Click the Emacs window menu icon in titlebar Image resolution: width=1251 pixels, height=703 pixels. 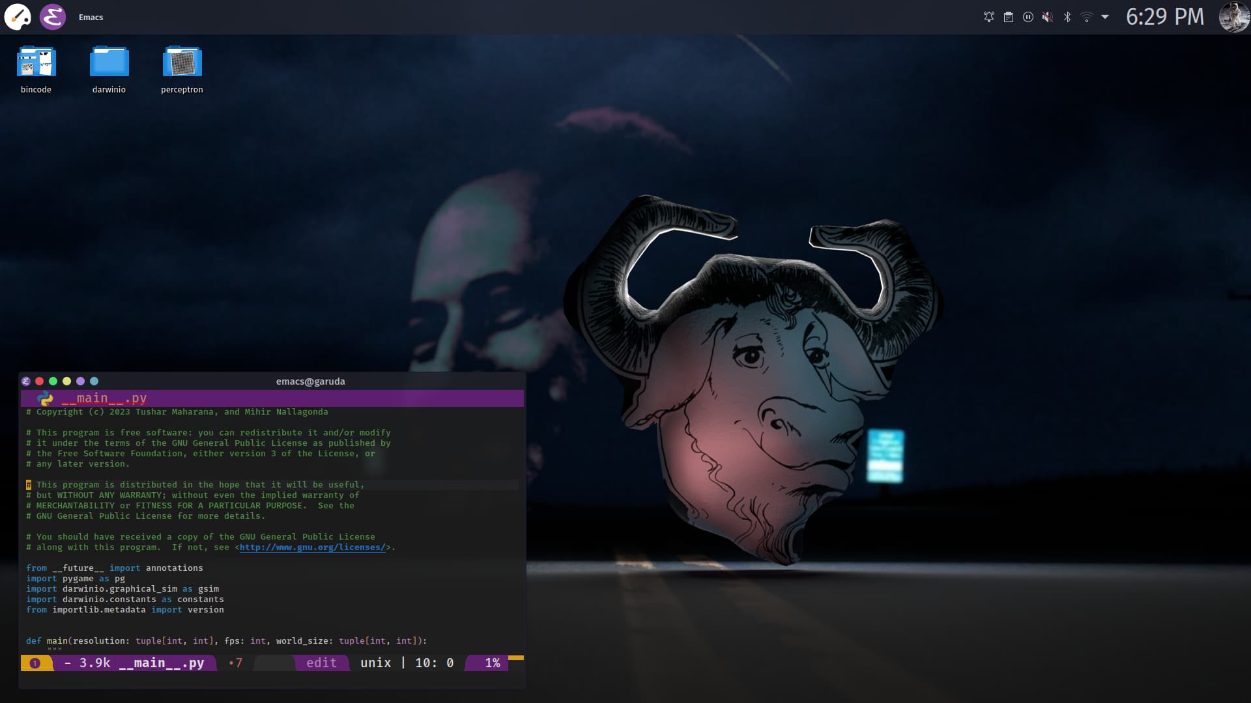click(26, 381)
